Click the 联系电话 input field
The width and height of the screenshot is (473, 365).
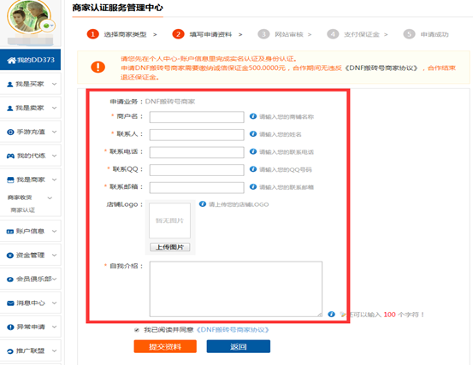(x=197, y=152)
